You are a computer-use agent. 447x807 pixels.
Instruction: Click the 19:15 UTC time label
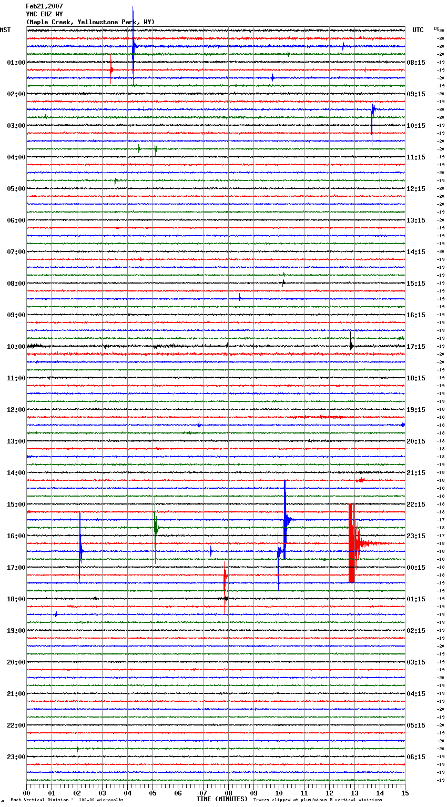point(416,410)
